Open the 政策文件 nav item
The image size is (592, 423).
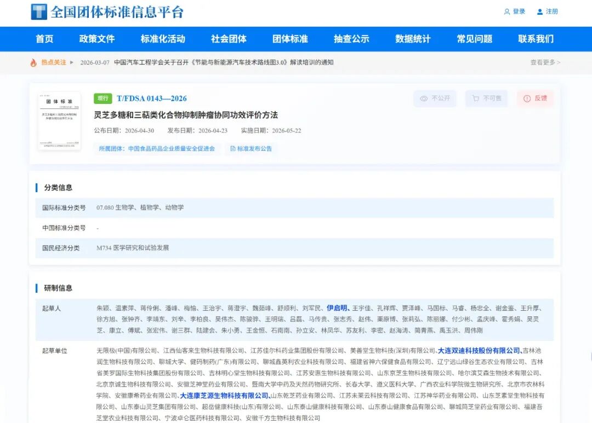pyautogui.click(x=97, y=39)
